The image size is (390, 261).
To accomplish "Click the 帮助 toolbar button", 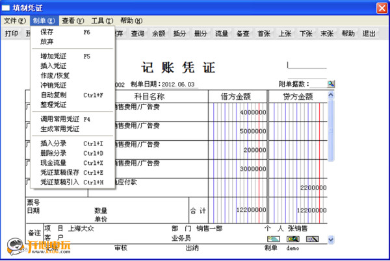I will coord(348,34).
